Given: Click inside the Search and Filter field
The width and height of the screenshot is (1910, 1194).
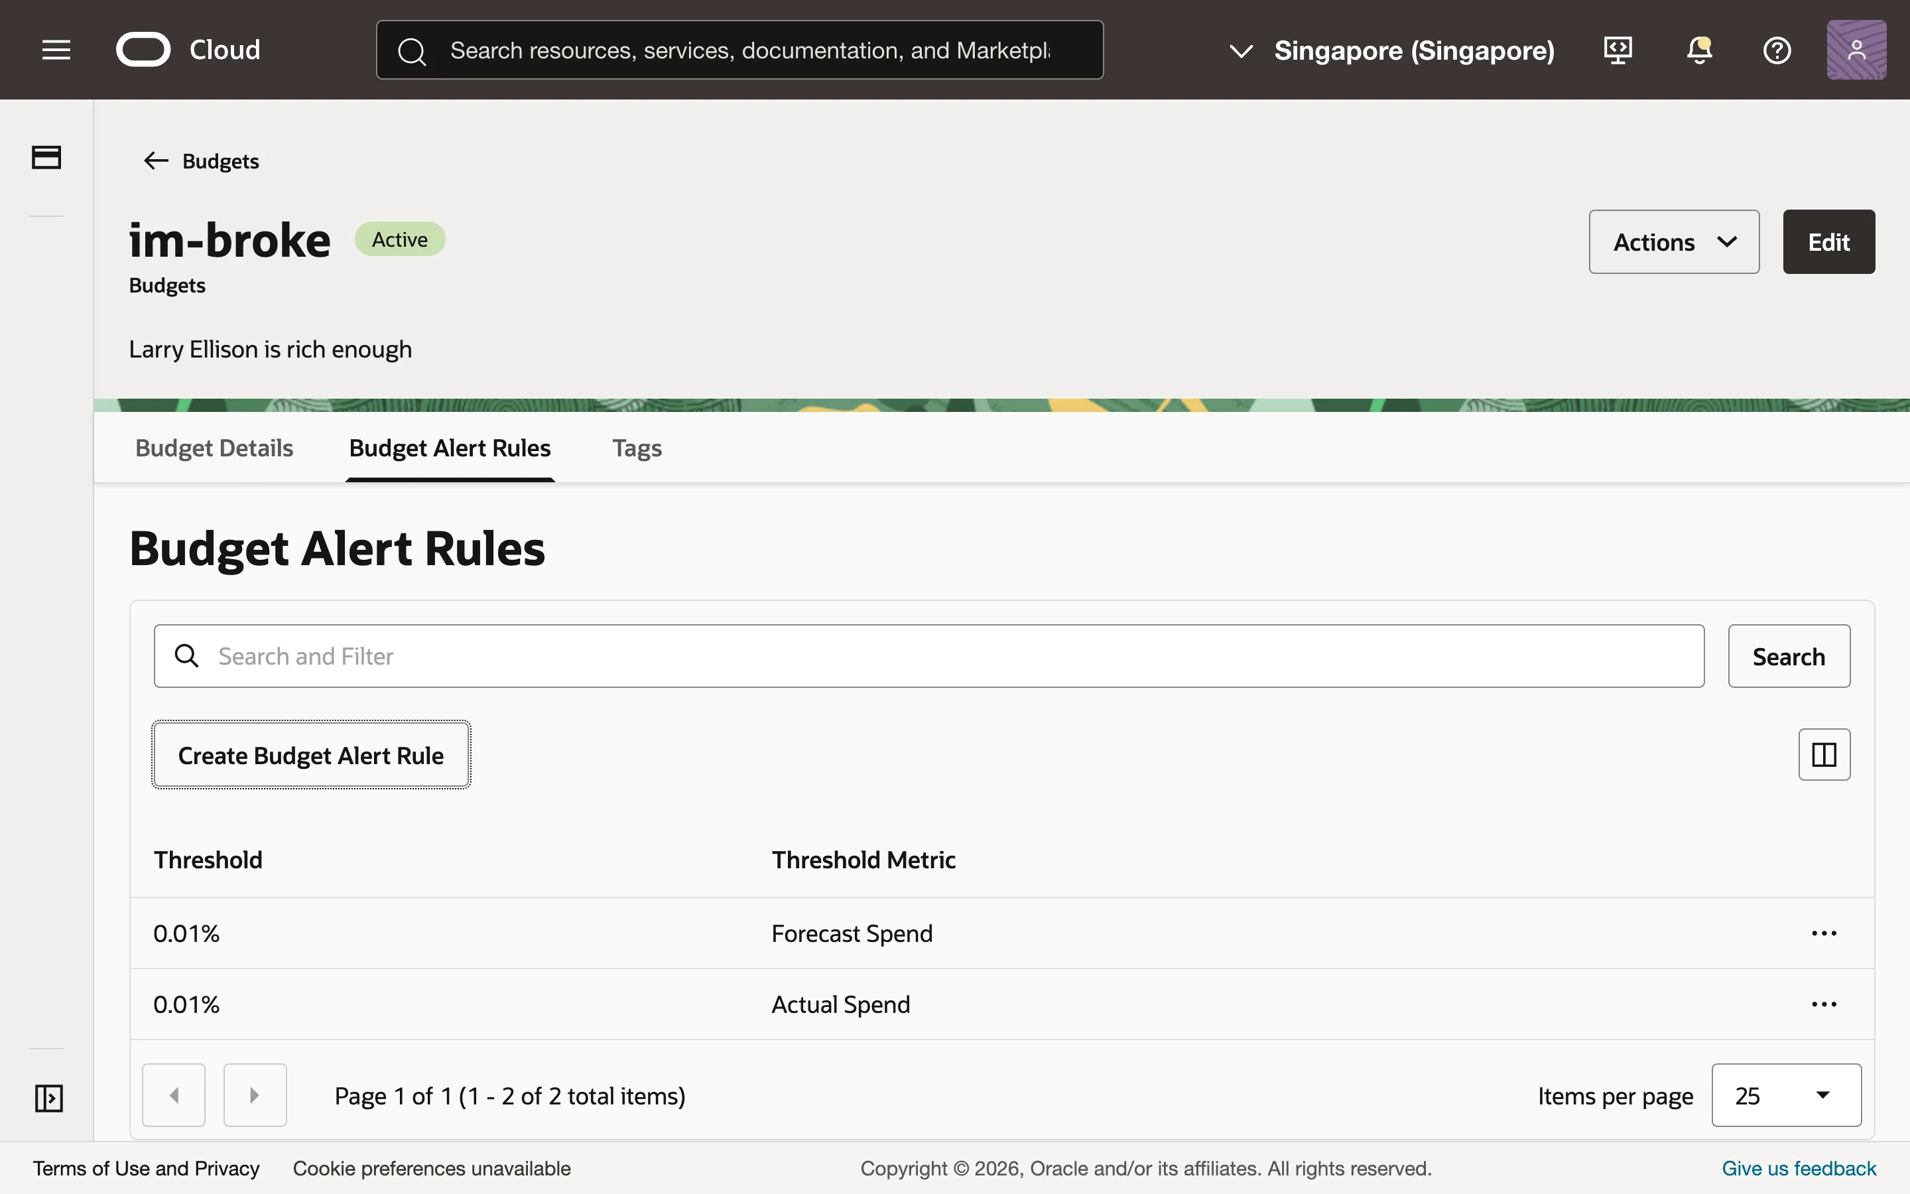Looking at the screenshot, I should (631, 655).
